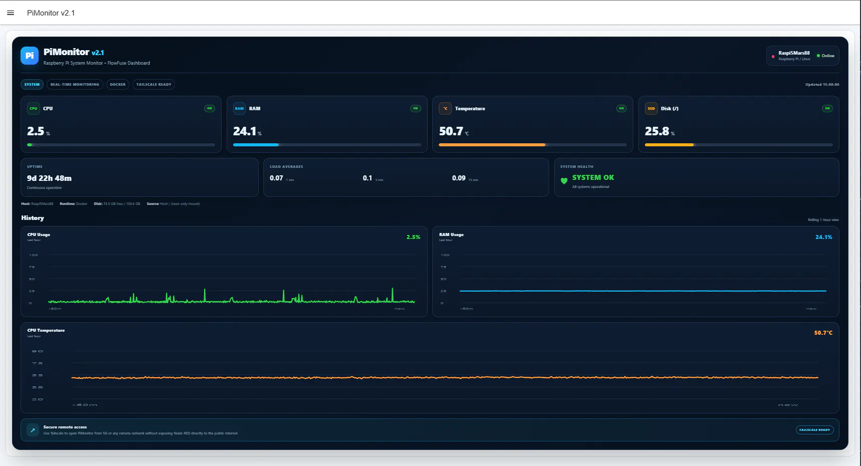Click the Temperature progress bar
The image size is (861, 466).
tap(533, 145)
